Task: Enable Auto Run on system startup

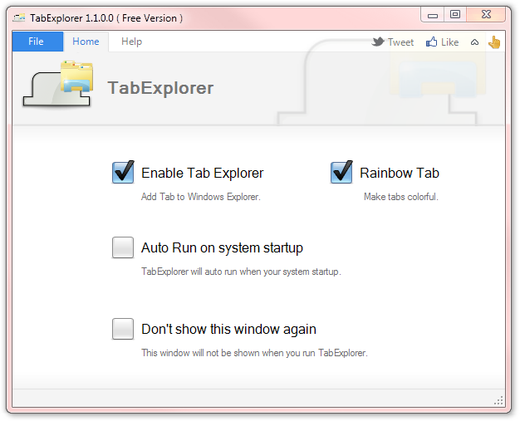Action: click(123, 247)
